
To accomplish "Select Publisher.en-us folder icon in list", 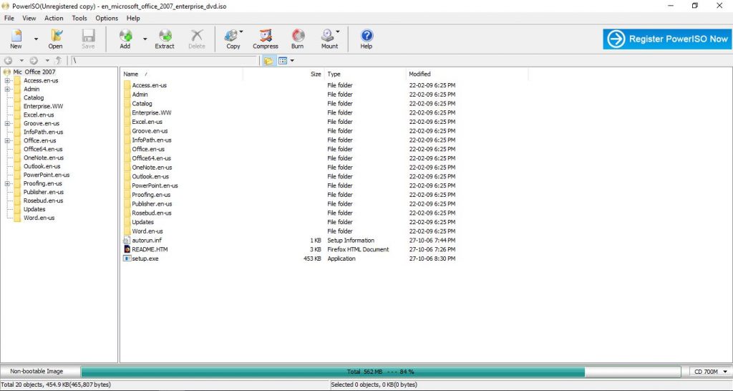I will pos(127,204).
